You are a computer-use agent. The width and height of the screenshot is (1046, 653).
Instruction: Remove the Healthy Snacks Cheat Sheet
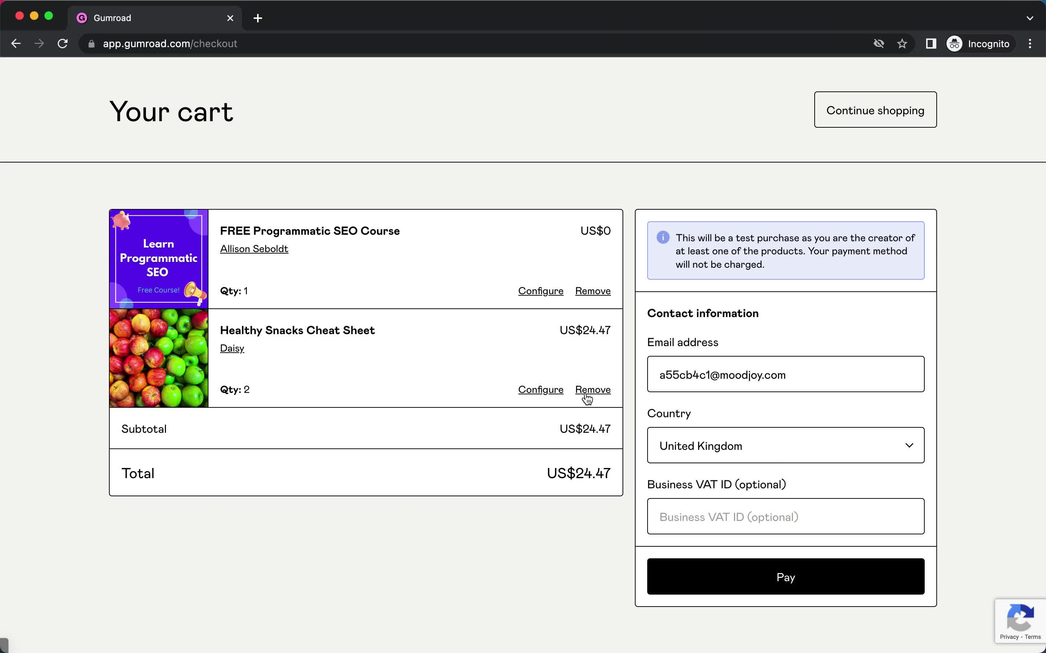[x=593, y=390]
